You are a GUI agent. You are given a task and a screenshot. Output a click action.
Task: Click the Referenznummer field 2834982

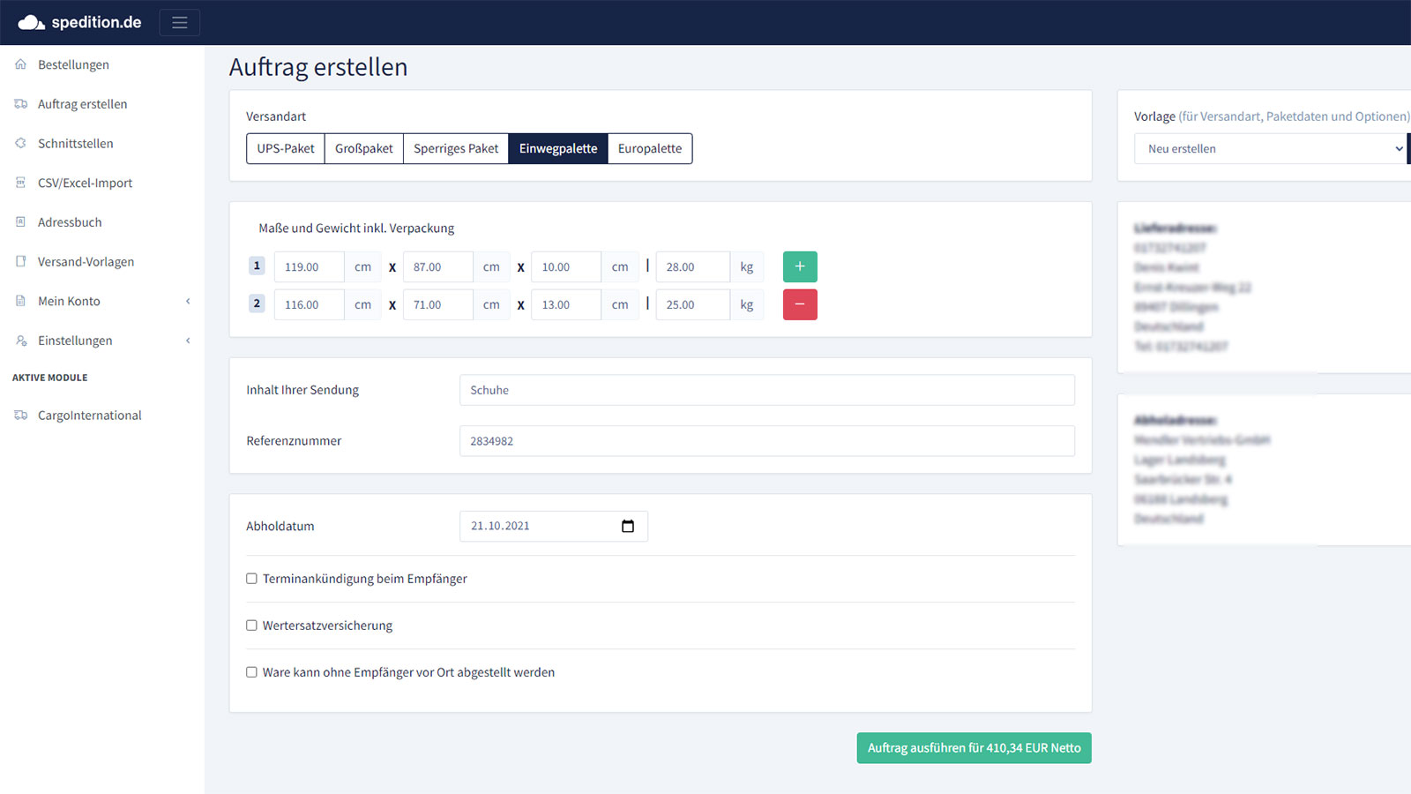tap(767, 441)
